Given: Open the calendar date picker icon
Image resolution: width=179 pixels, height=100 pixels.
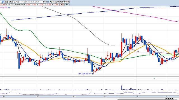Looking at the screenshot, I should pyautogui.click(x=68, y=2).
